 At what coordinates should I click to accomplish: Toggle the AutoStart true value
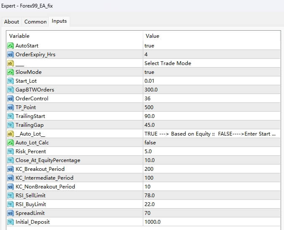149,46
